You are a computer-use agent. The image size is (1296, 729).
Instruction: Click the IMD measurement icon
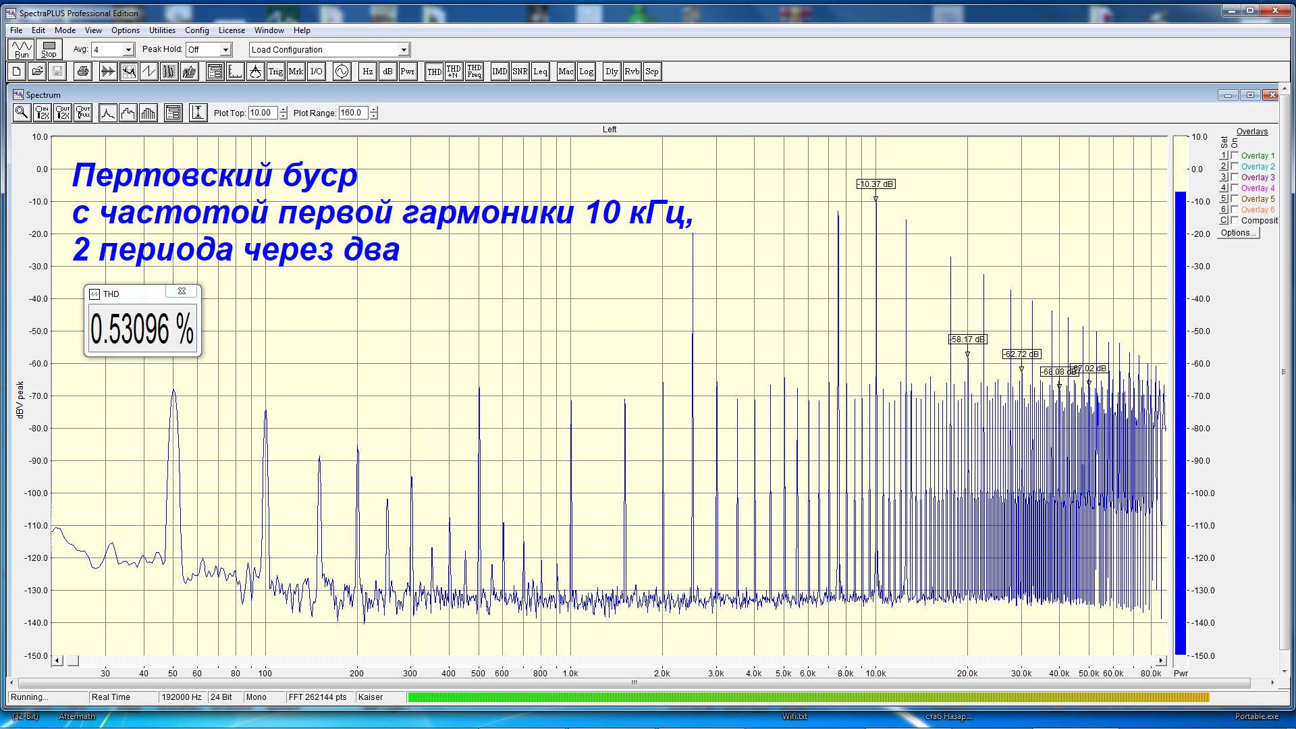pos(500,72)
